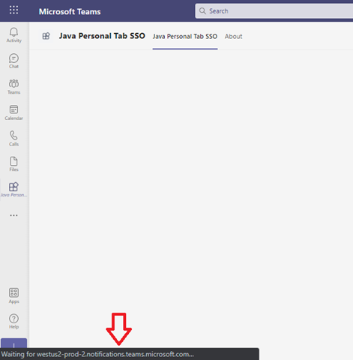Click the Microsoft Teams title
The width and height of the screenshot is (353, 360).
coord(70,11)
